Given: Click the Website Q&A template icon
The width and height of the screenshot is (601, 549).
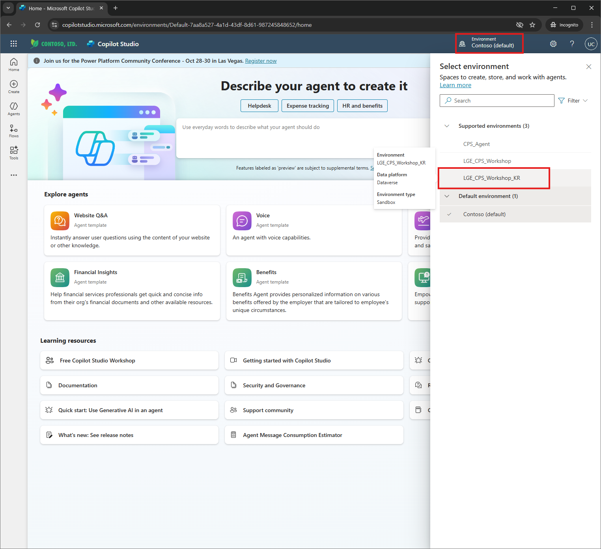Looking at the screenshot, I should (x=60, y=221).
